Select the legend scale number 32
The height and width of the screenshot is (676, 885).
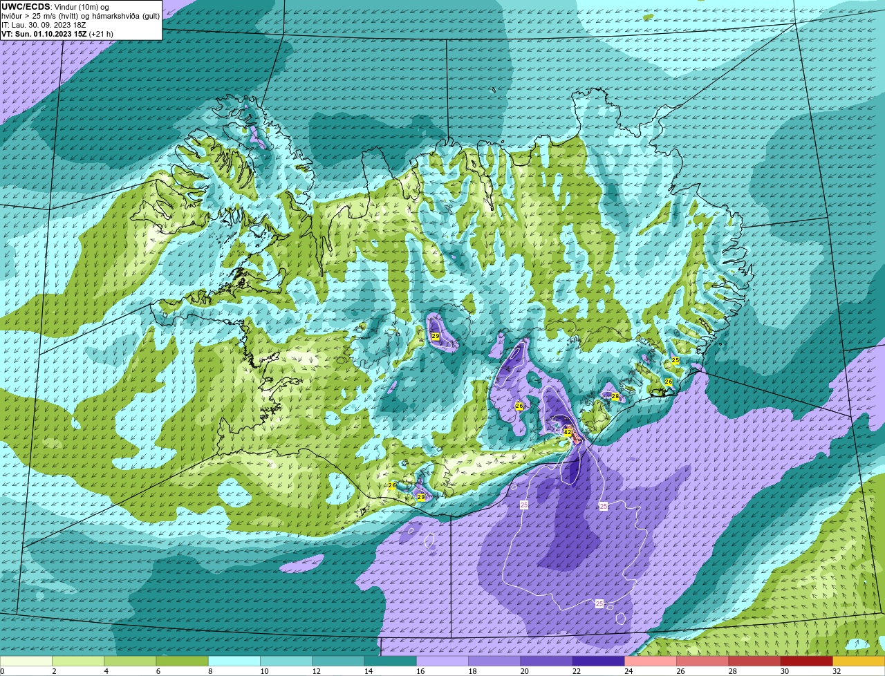pos(836,671)
